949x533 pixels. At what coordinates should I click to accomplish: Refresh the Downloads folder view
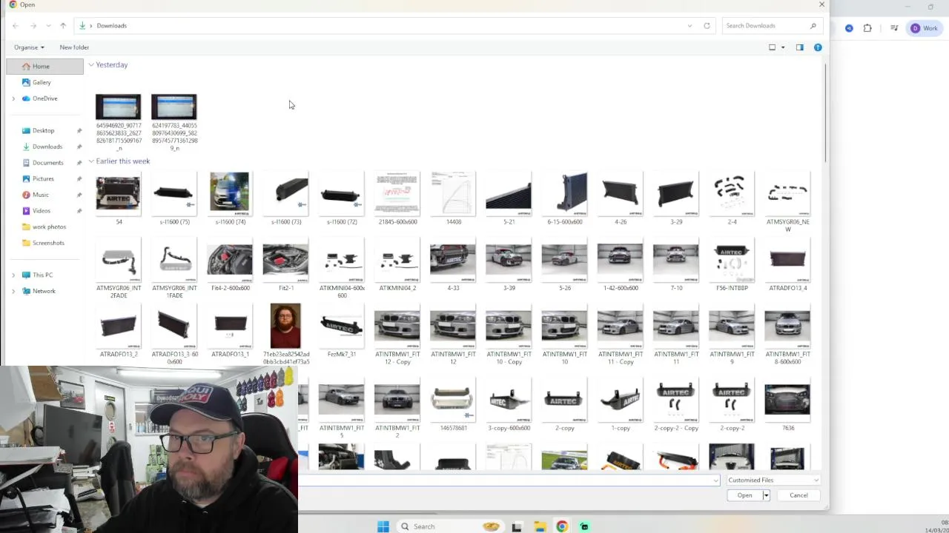[x=707, y=26]
